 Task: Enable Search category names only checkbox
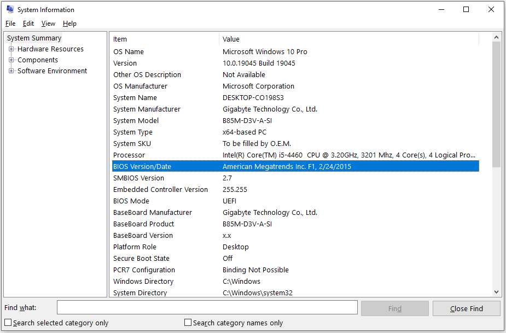tap(188, 323)
